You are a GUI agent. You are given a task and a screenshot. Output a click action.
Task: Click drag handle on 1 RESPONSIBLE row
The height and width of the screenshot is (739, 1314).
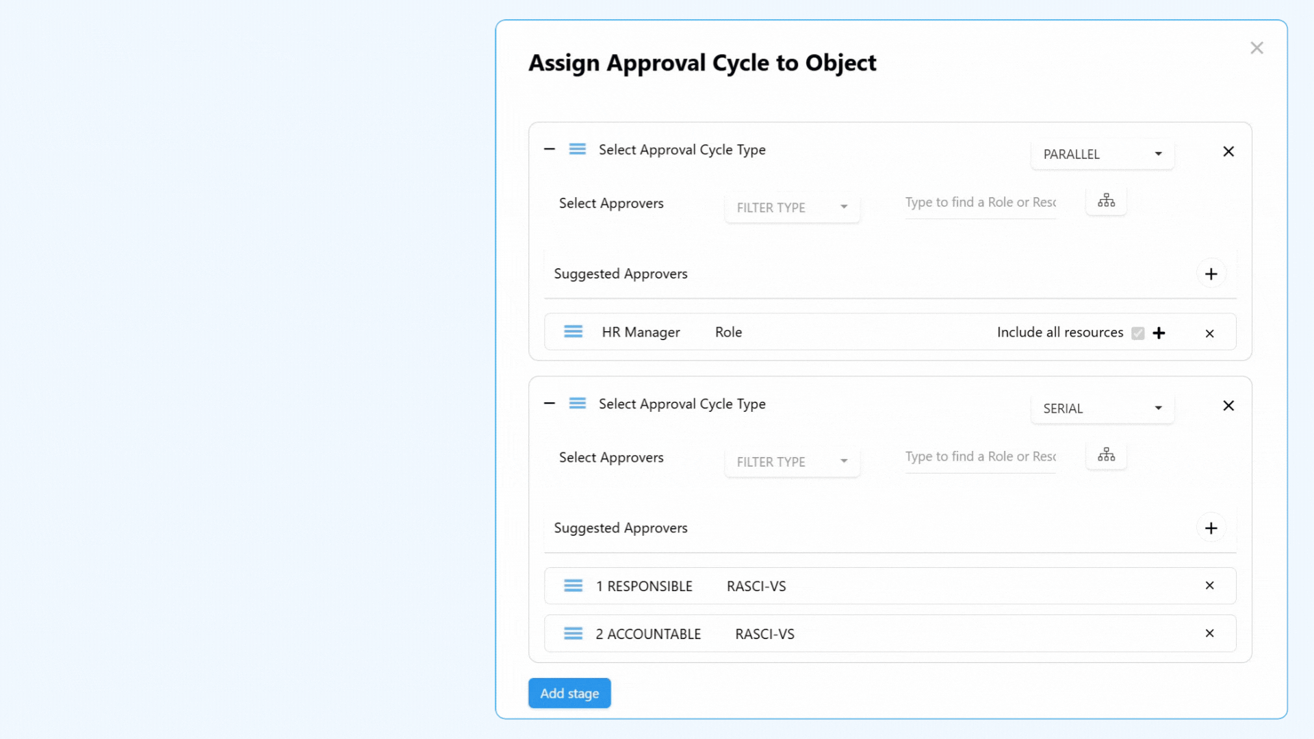point(573,586)
